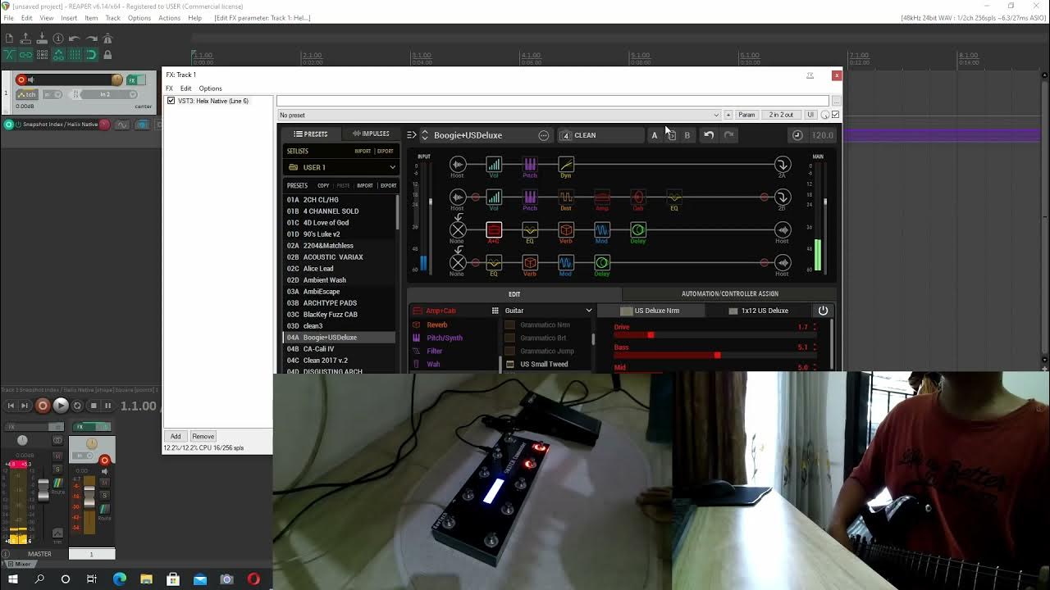Click the Record button in REAPER transport
Screen dimensions: 1050x590
coord(43,406)
